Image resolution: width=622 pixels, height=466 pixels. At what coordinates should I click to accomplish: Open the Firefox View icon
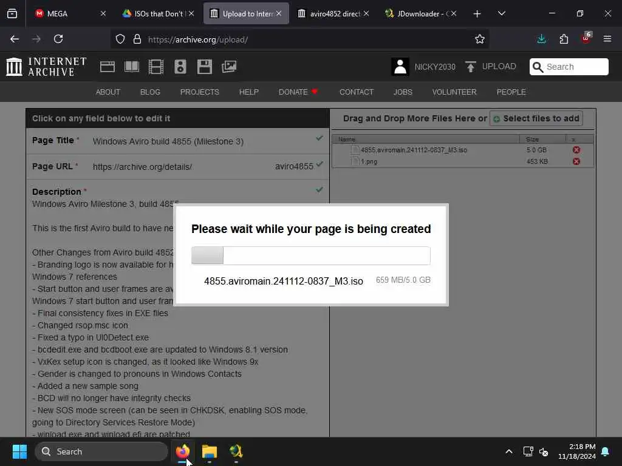(12, 14)
